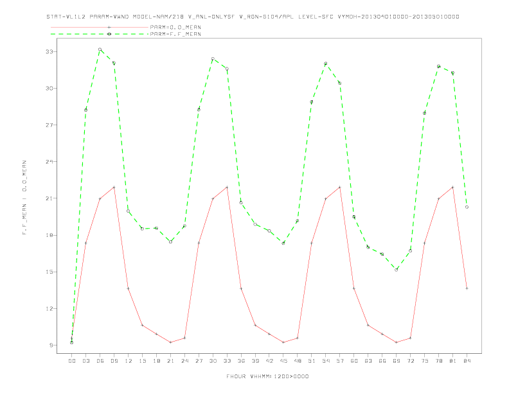Click the x-axis hour label 63

click(x=368, y=361)
